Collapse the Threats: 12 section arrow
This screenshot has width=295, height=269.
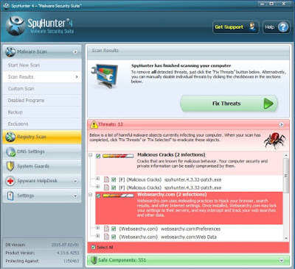281,124
